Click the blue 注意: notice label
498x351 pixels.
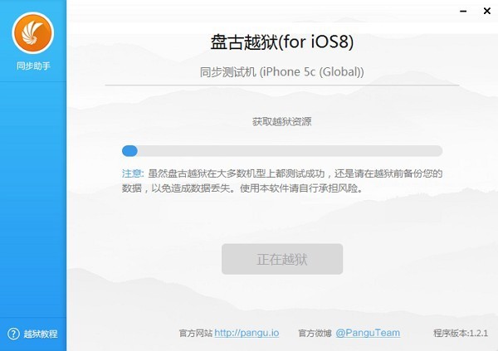(x=133, y=173)
